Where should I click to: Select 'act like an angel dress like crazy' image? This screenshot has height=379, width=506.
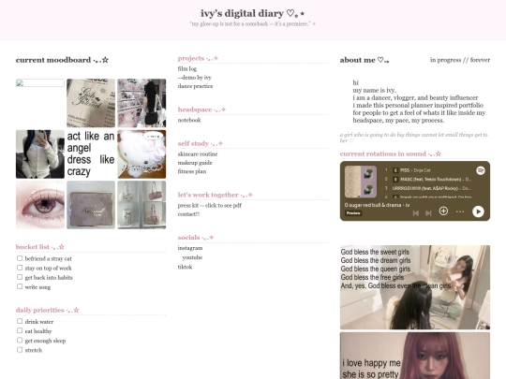pos(91,154)
